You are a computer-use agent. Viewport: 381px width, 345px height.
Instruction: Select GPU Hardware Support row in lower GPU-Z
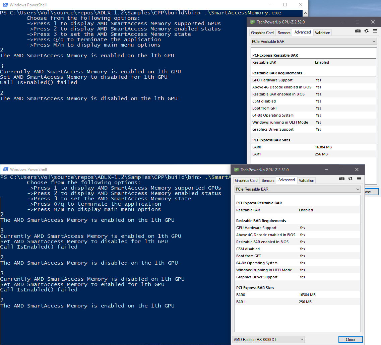[x=298, y=228]
